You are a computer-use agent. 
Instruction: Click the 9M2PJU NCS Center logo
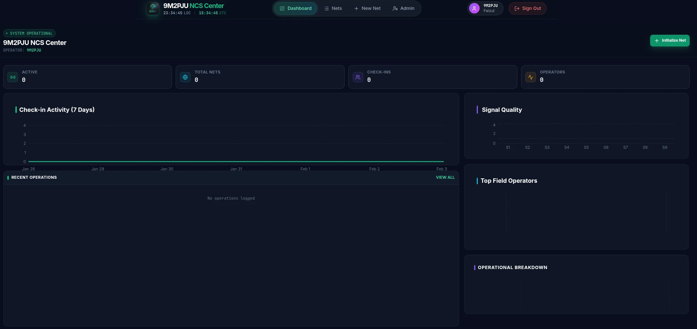pyautogui.click(x=153, y=8)
